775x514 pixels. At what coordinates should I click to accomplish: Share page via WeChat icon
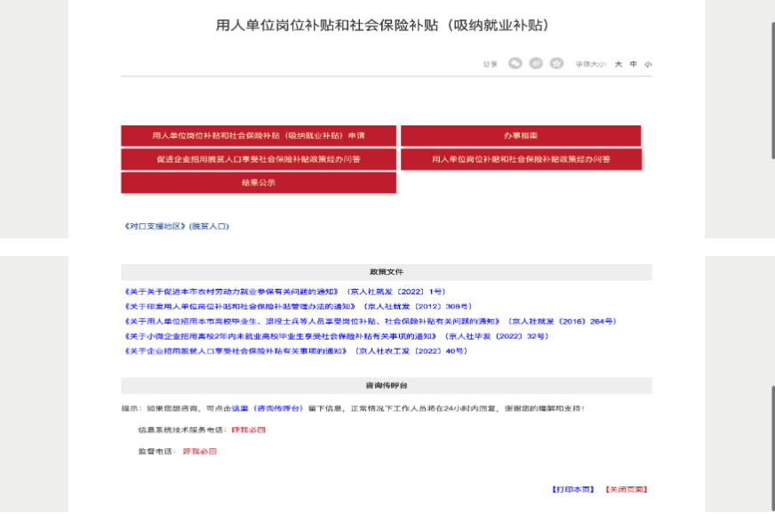[x=515, y=63]
